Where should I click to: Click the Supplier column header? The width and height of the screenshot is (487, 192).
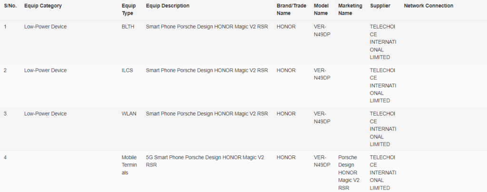[x=380, y=6]
